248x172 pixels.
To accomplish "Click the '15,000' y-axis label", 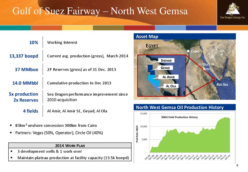I will tap(144, 114).
